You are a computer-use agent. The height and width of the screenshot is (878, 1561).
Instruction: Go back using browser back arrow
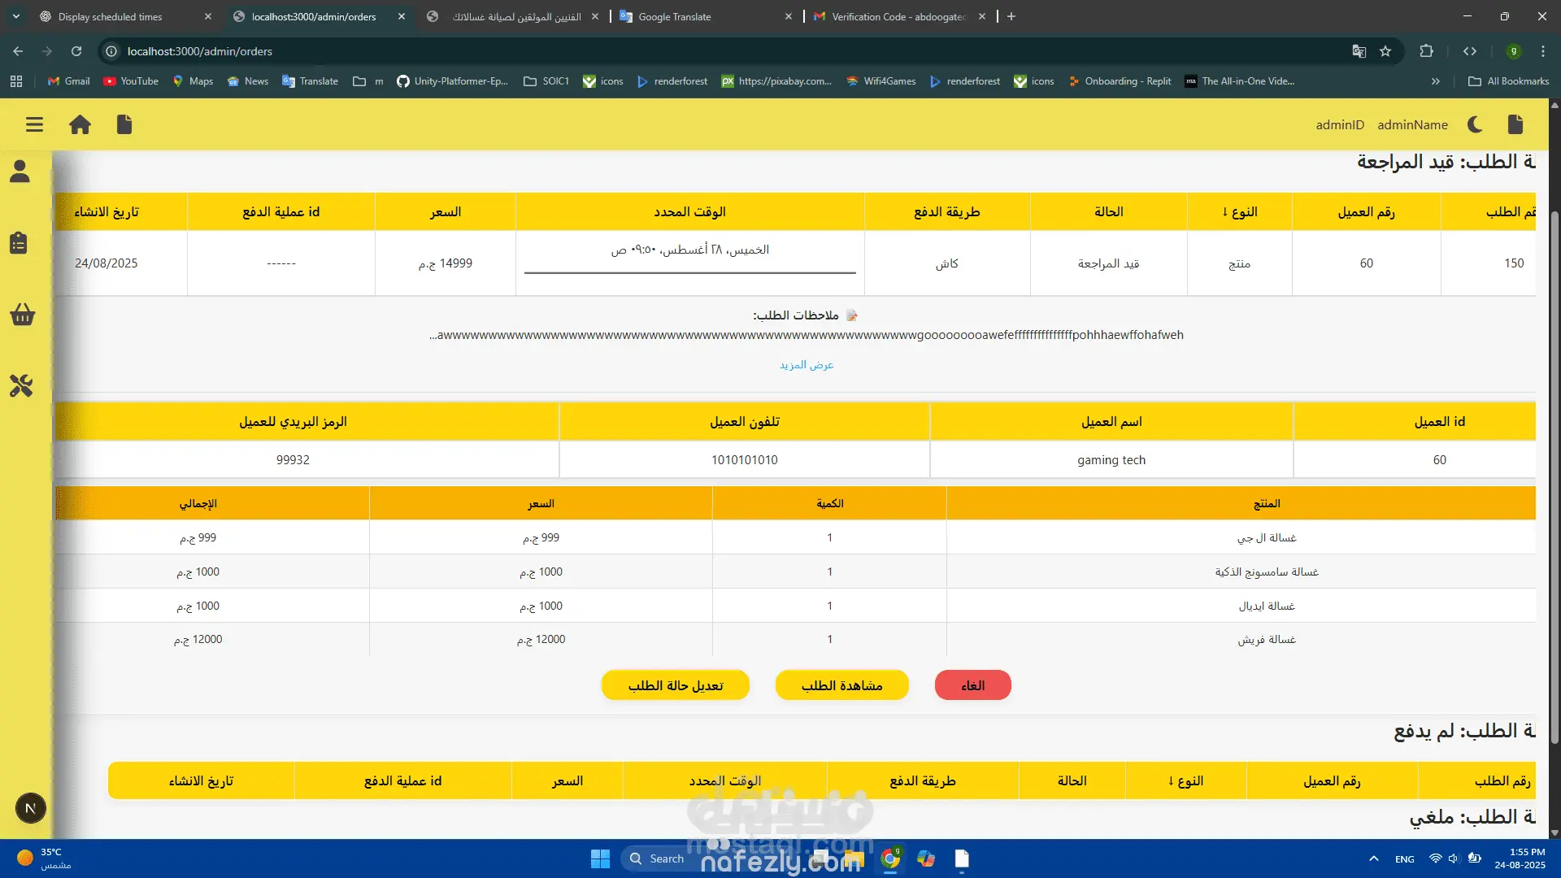18,51
